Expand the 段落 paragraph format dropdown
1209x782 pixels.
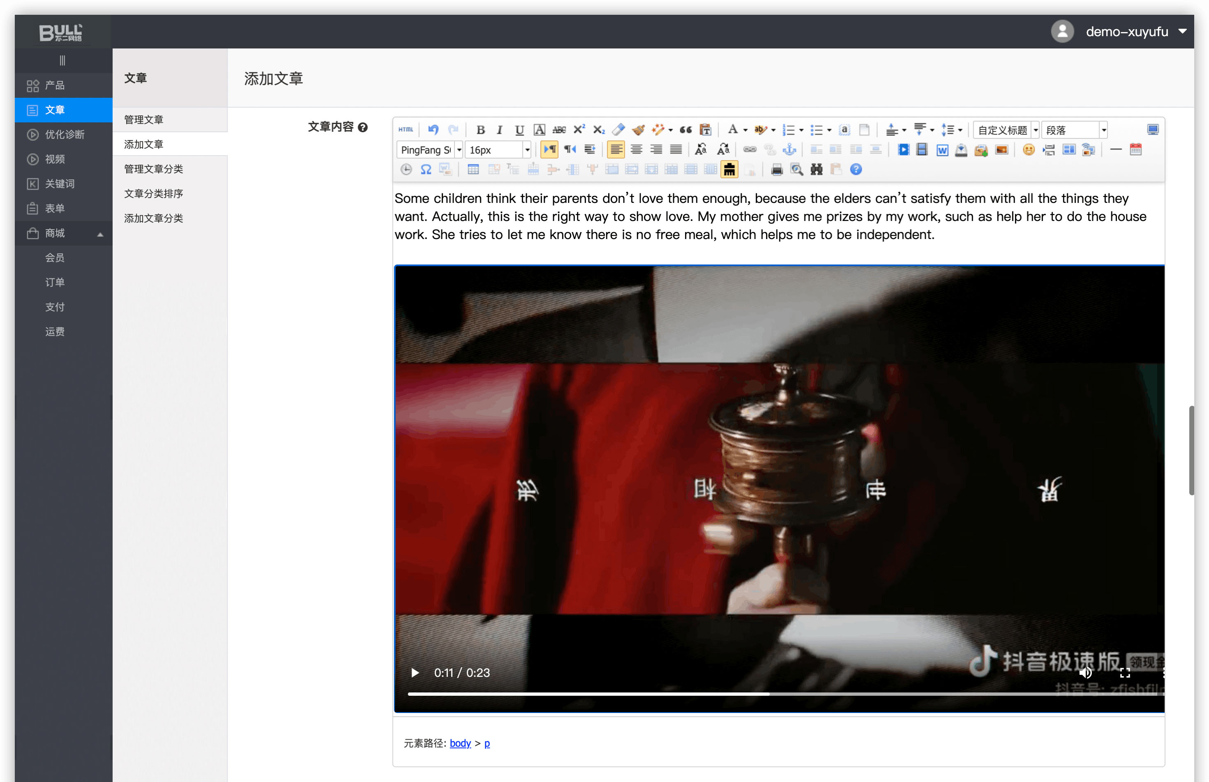pos(1103,130)
